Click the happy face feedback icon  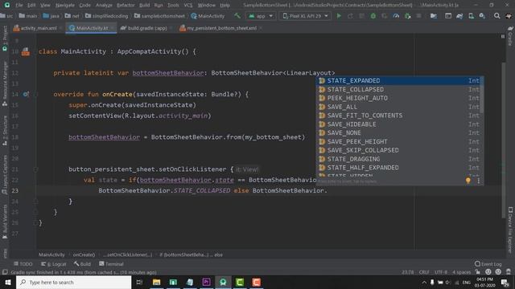coord(488,272)
